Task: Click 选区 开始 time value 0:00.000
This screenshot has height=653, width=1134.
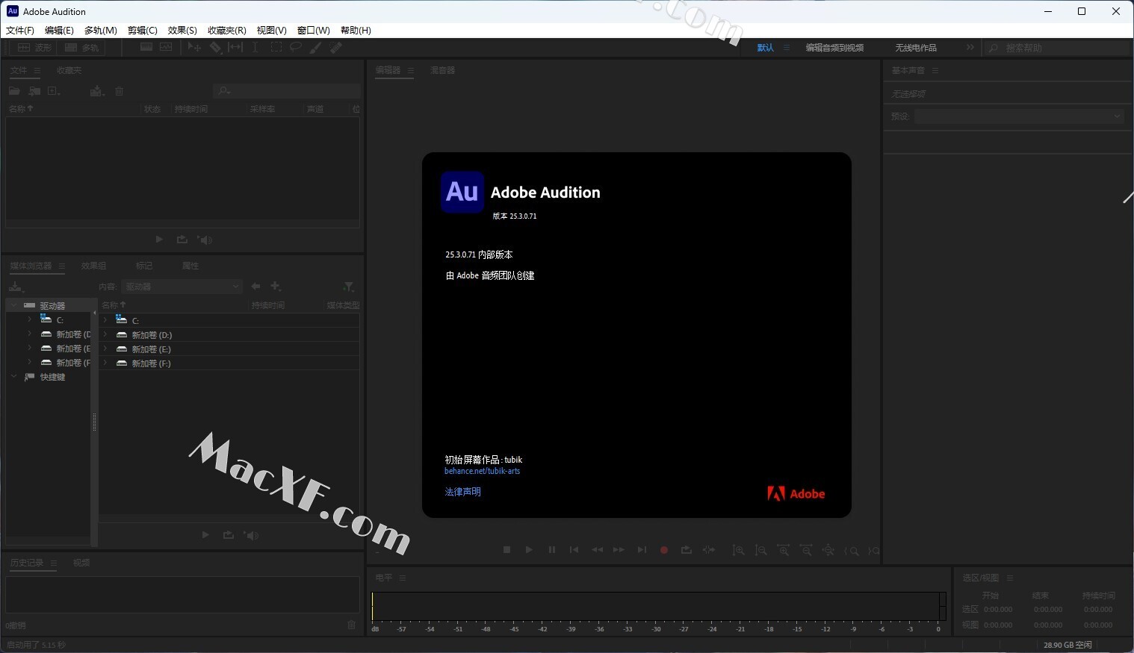Action: (x=998, y=610)
